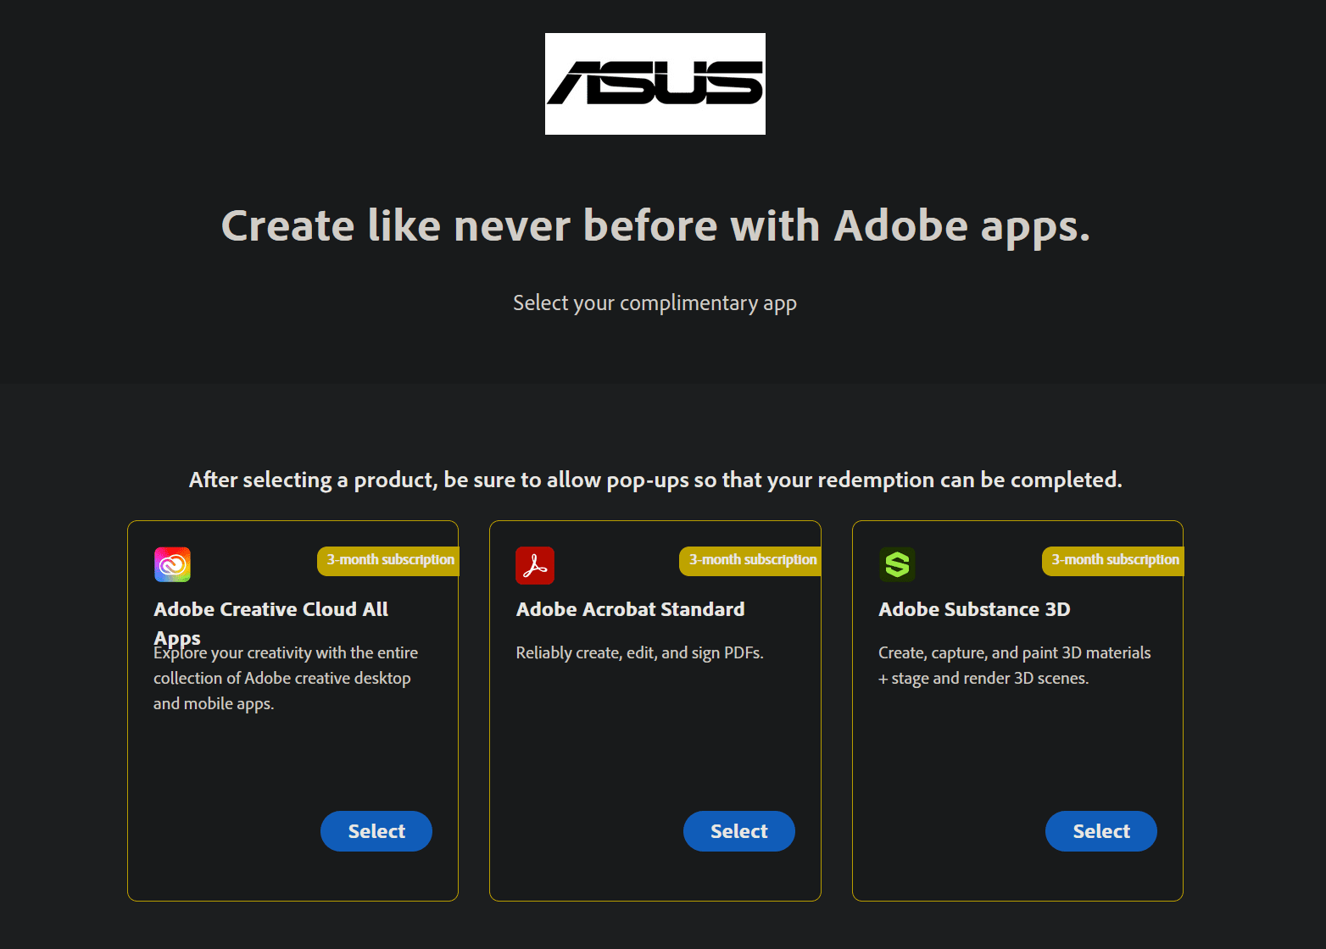Click the 'Reliably create, edit, and sign PDFs' text
Viewport: 1326px width, 949px height.
pyautogui.click(x=639, y=653)
